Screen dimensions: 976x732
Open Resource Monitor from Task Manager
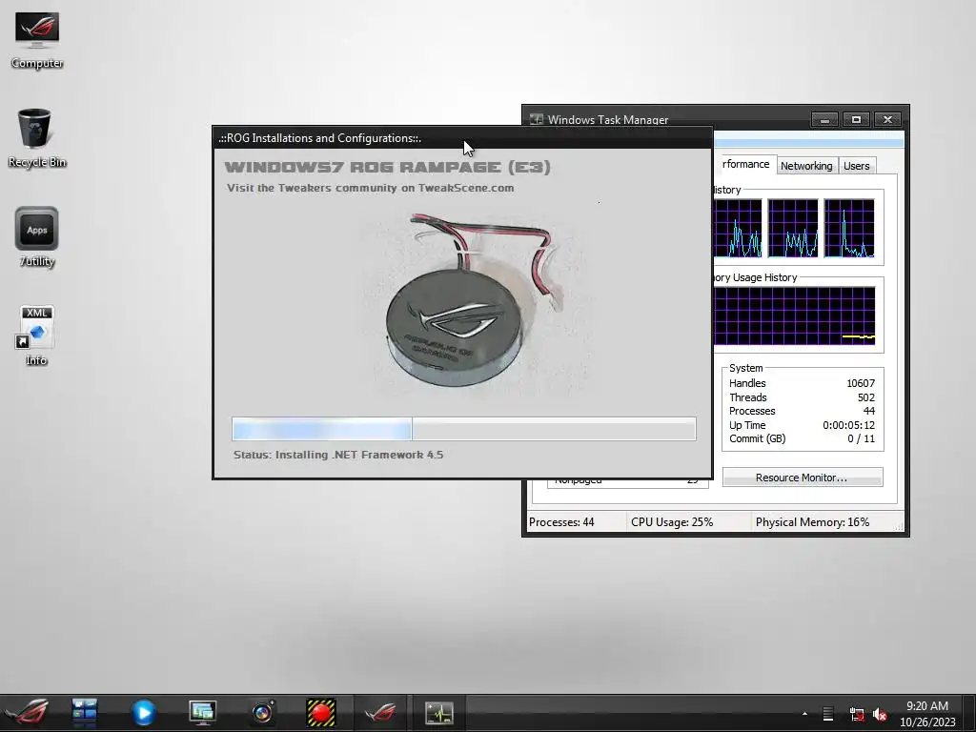coord(803,478)
